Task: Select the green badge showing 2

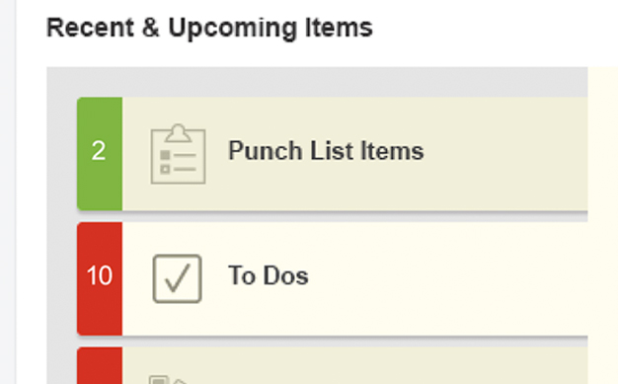Action: (100, 154)
